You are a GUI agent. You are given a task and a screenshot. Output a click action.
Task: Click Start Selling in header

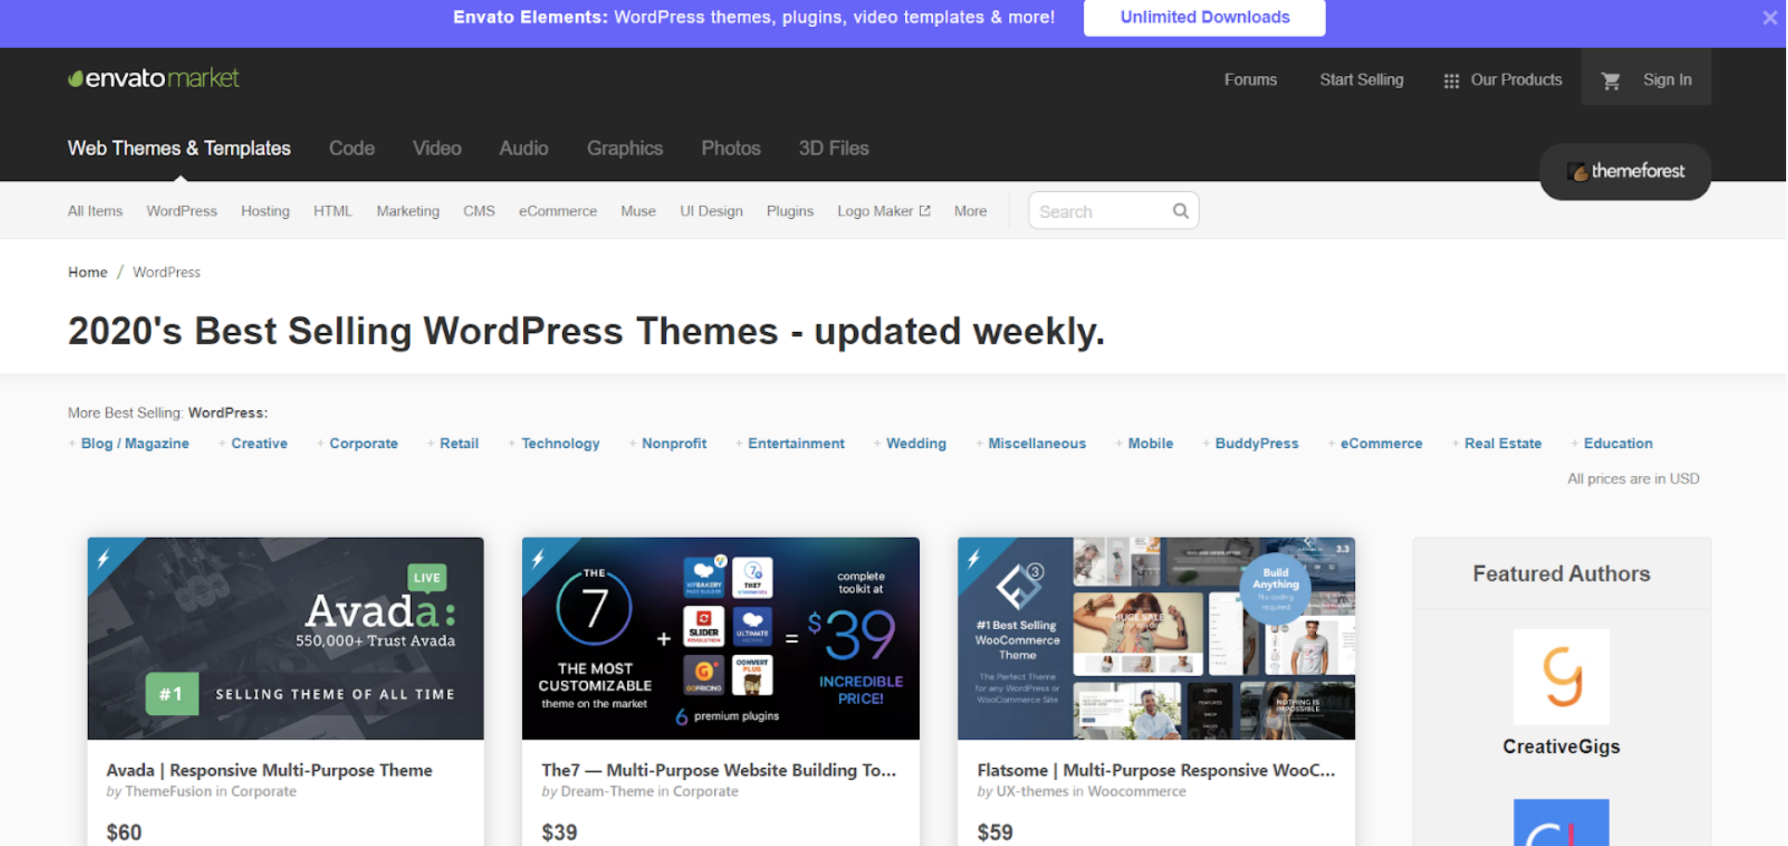(1361, 80)
